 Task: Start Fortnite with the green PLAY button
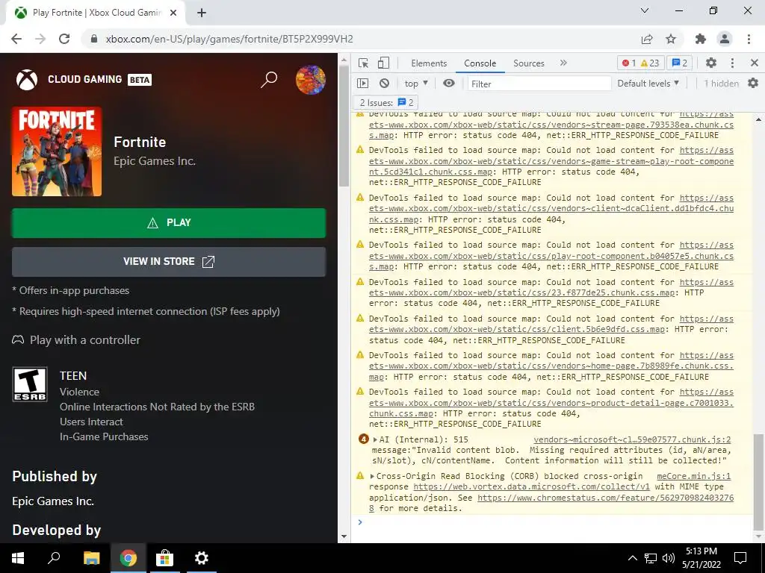point(169,222)
